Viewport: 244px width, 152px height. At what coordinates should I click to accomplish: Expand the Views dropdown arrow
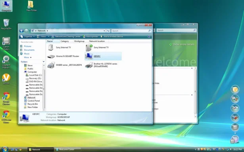tap(48, 36)
